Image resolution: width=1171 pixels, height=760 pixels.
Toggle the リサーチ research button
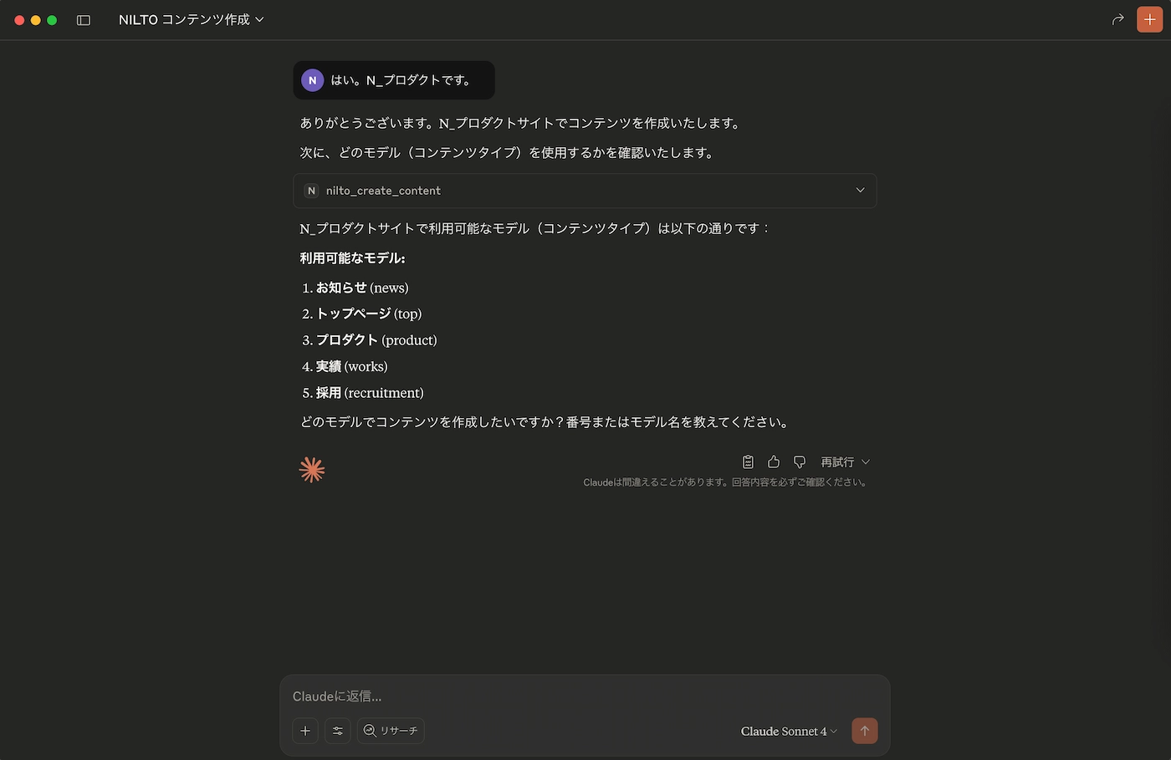pos(391,731)
